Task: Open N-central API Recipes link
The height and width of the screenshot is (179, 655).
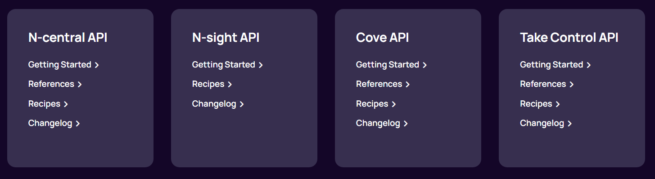Action: 48,104
